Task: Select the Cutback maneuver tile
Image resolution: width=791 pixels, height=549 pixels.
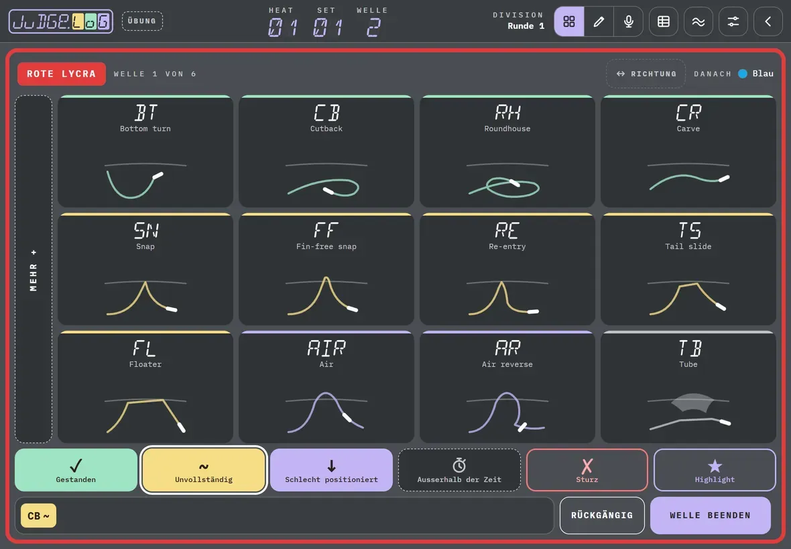Action: 326,151
